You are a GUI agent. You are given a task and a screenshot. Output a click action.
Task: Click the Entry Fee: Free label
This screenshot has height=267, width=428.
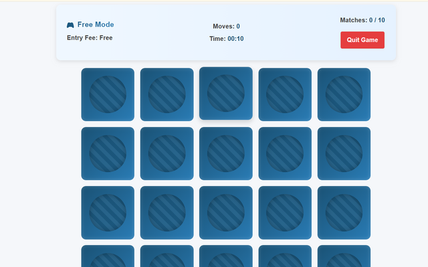tap(90, 37)
